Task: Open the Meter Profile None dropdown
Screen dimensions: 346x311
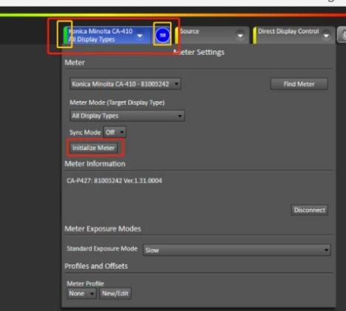Action: tap(81, 293)
